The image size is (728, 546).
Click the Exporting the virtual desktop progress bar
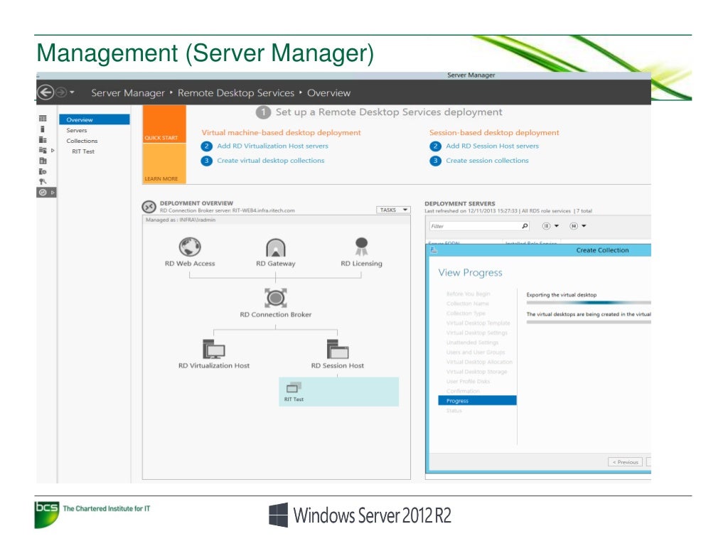[x=589, y=303]
